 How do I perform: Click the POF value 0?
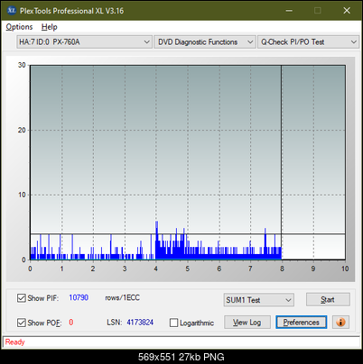71,323
